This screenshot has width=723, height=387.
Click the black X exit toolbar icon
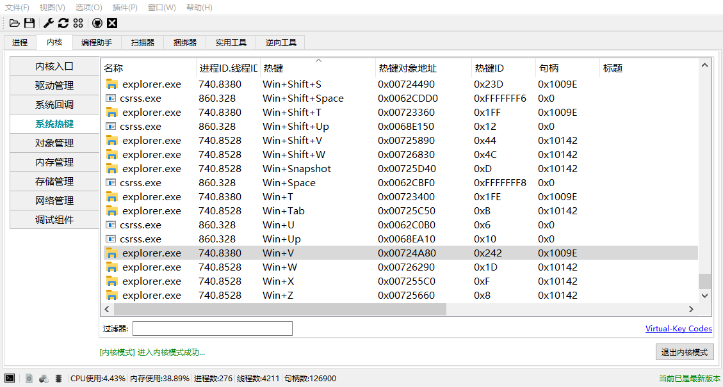click(112, 23)
